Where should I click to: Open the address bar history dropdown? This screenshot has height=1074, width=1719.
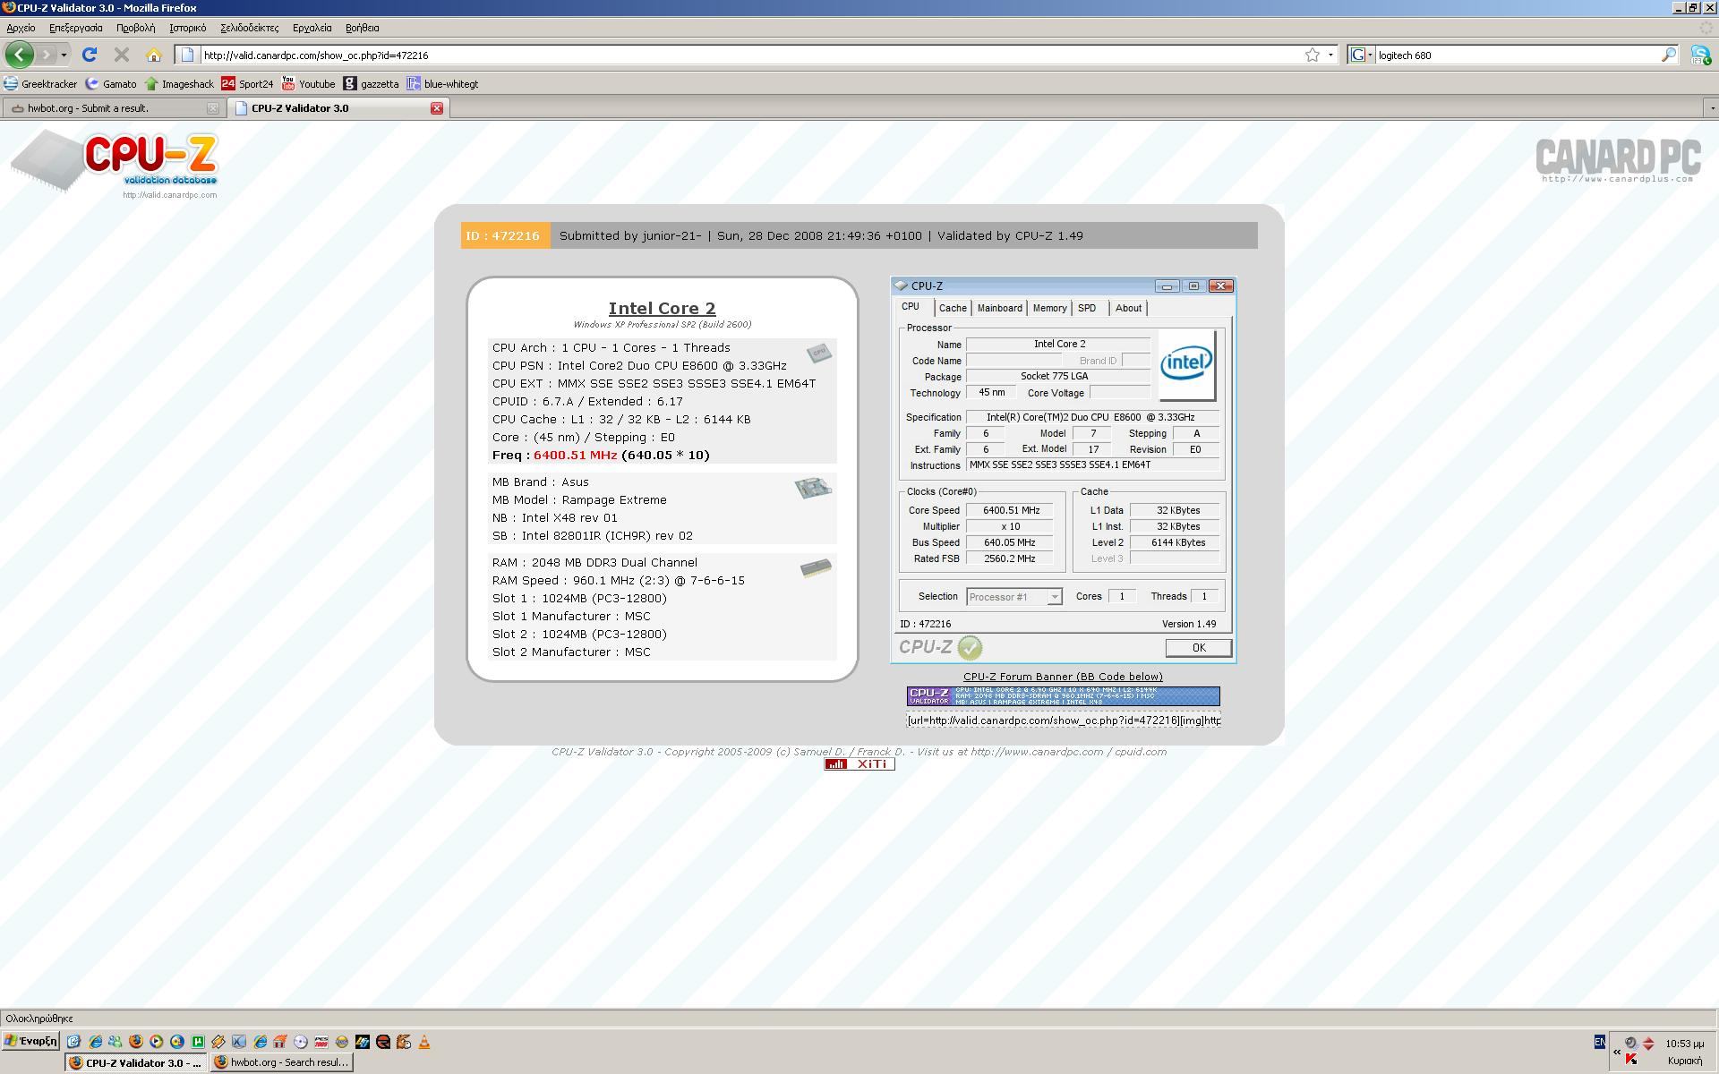(1330, 55)
